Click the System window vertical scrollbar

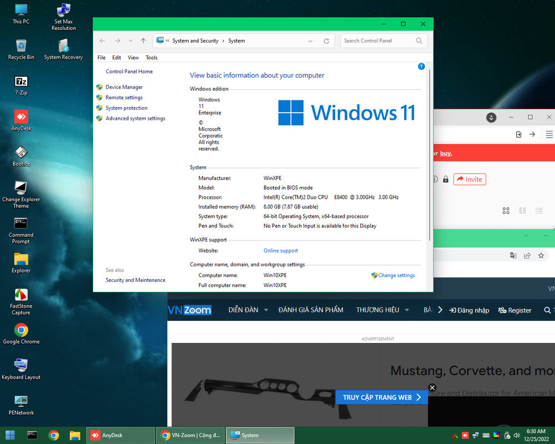coord(430,156)
